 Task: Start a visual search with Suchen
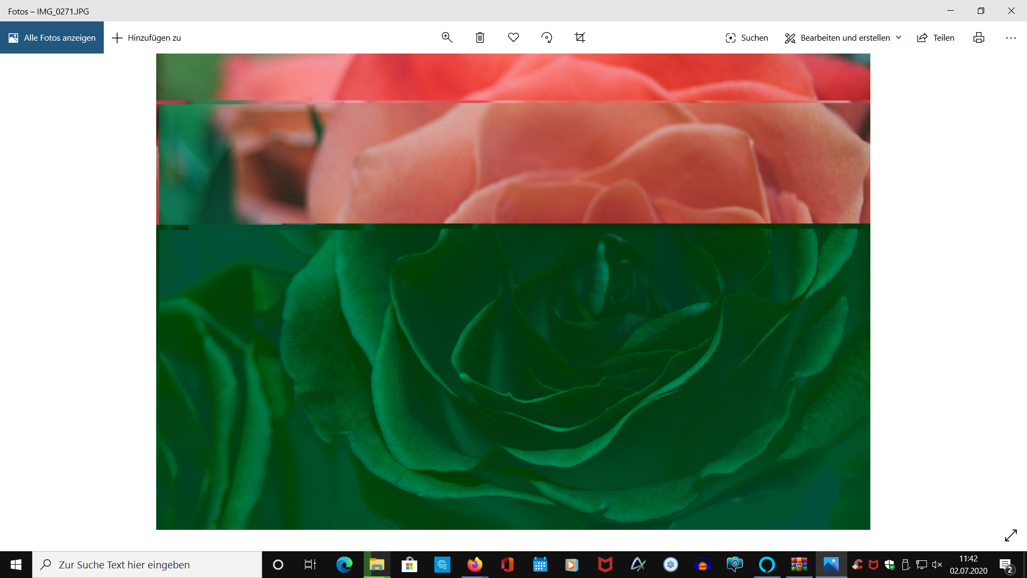[x=746, y=37]
